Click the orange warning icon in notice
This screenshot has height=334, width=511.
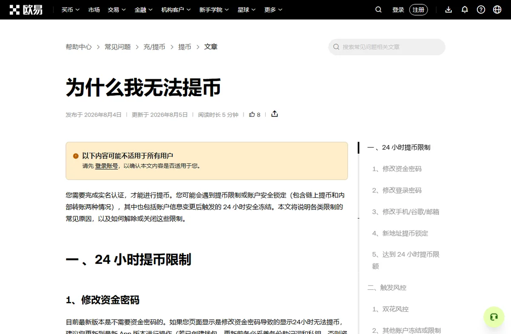click(76, 156)
